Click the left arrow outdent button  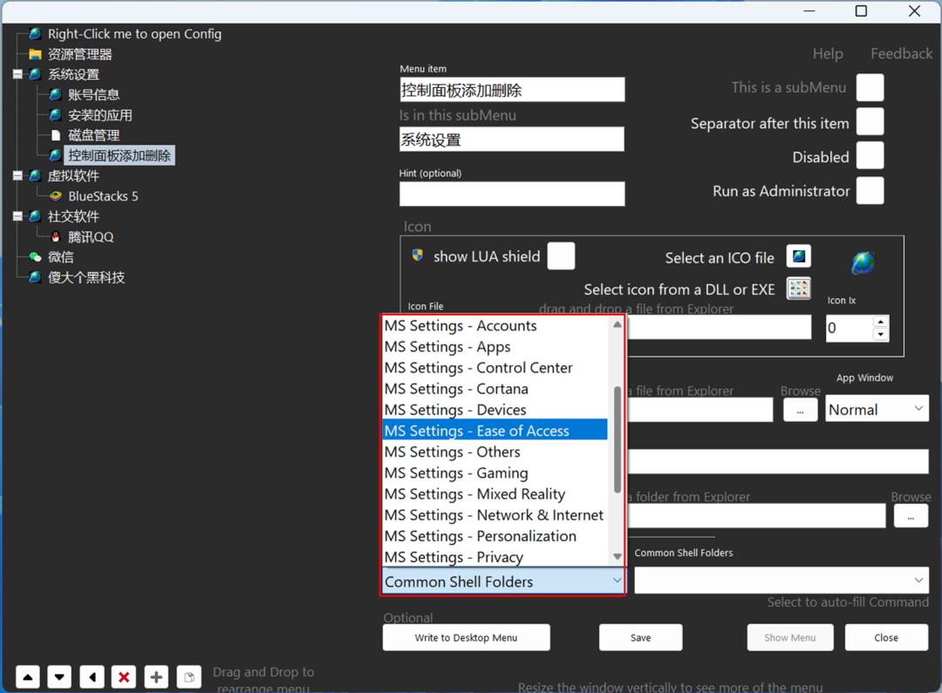[x=92, y=677]
